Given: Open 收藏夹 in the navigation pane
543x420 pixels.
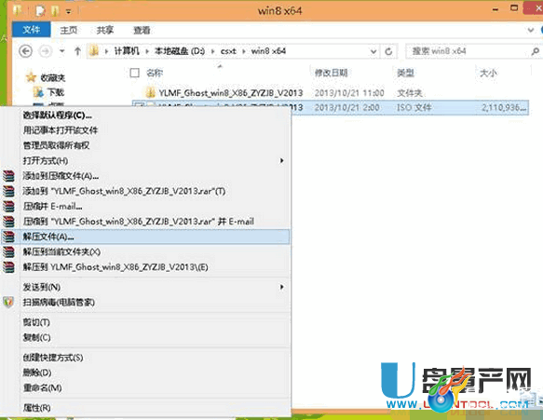Looking at the screenshot, I should (53, 77).
